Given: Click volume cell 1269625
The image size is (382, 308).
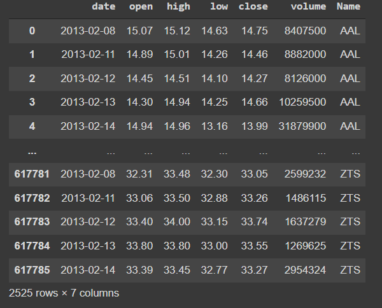Looking at the screenshot, I should [306, 246].
